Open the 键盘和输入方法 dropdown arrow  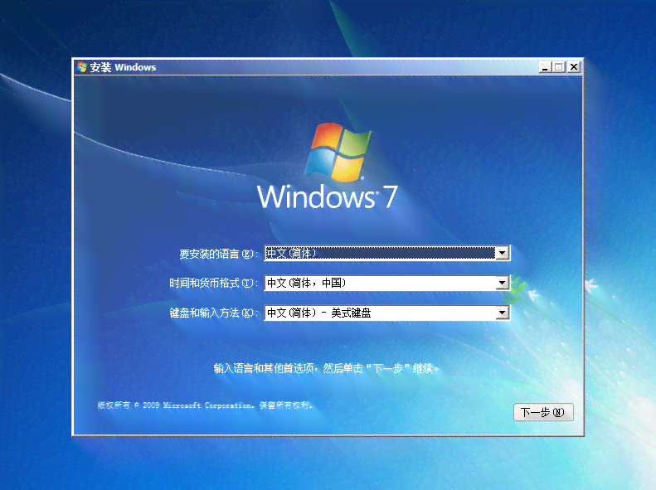502,313
